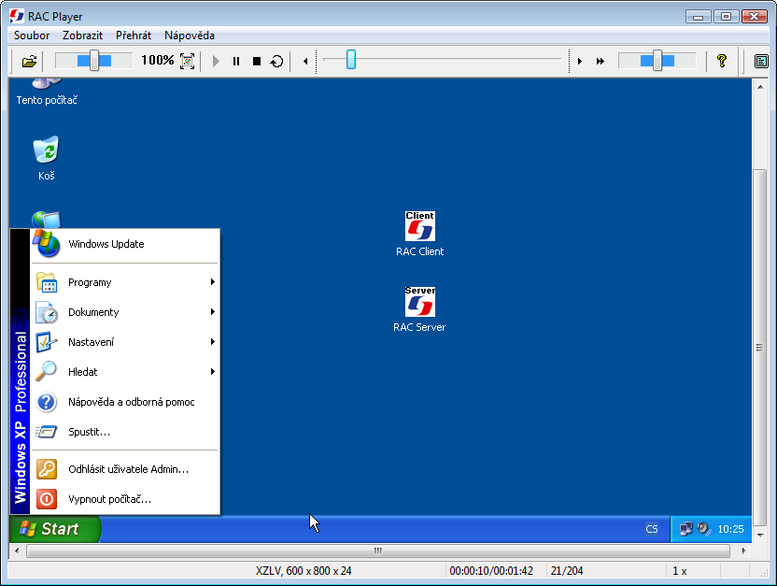Click the playback speed slider
777x586 pixels.
pyautogui.click(x=657, y=61)
